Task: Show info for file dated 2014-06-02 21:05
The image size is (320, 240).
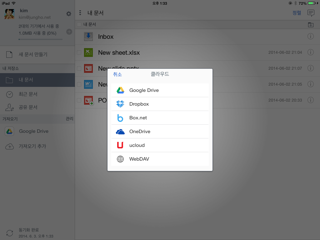Action: [x=311, y=84]
